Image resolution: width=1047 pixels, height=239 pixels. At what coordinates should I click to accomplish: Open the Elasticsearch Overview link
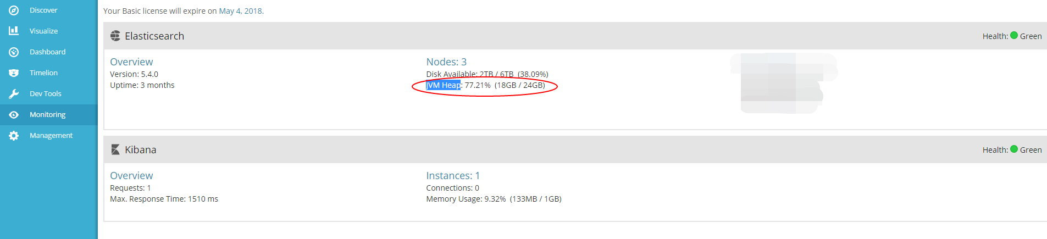tap(131, 62)
